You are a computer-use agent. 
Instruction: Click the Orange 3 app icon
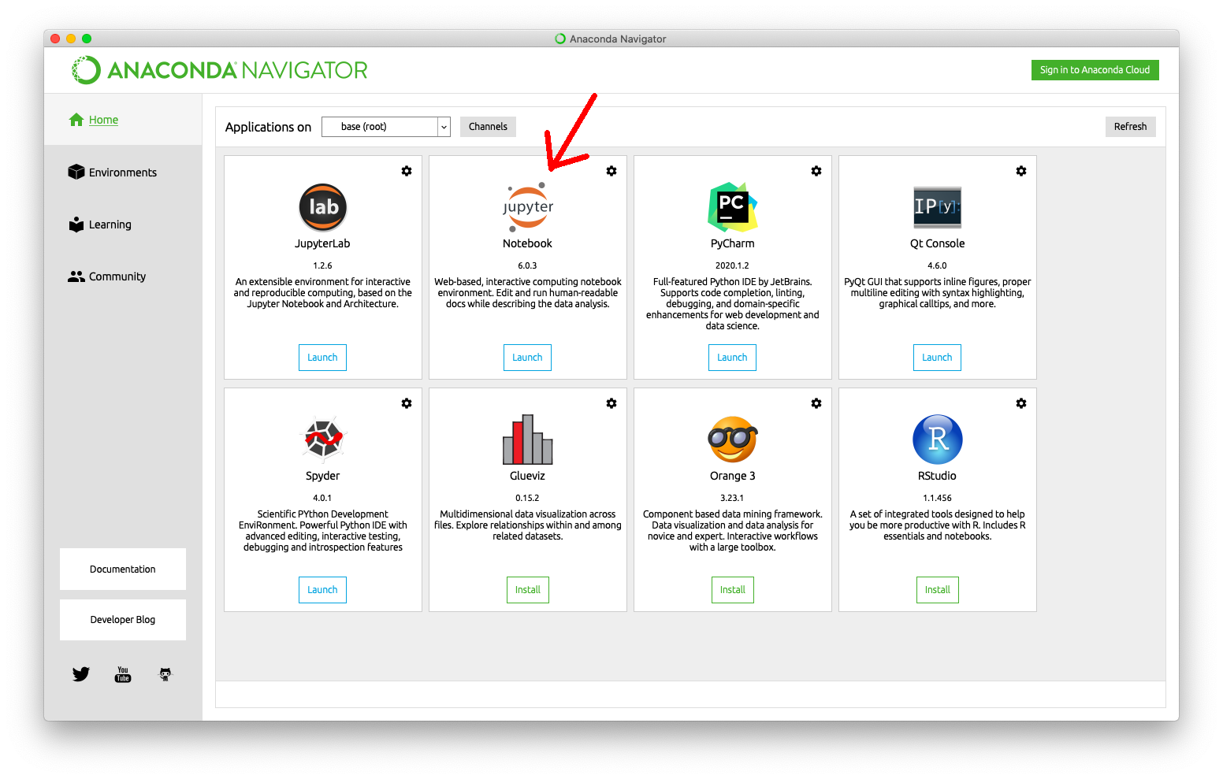click(x=733, y=440)
